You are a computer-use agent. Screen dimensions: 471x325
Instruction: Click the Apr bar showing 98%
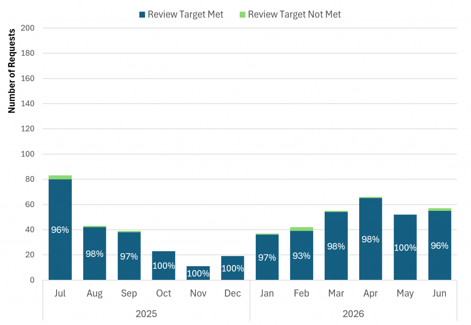[371, 239]
